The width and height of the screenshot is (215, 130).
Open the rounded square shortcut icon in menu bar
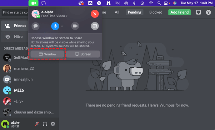tap(43, 3)
